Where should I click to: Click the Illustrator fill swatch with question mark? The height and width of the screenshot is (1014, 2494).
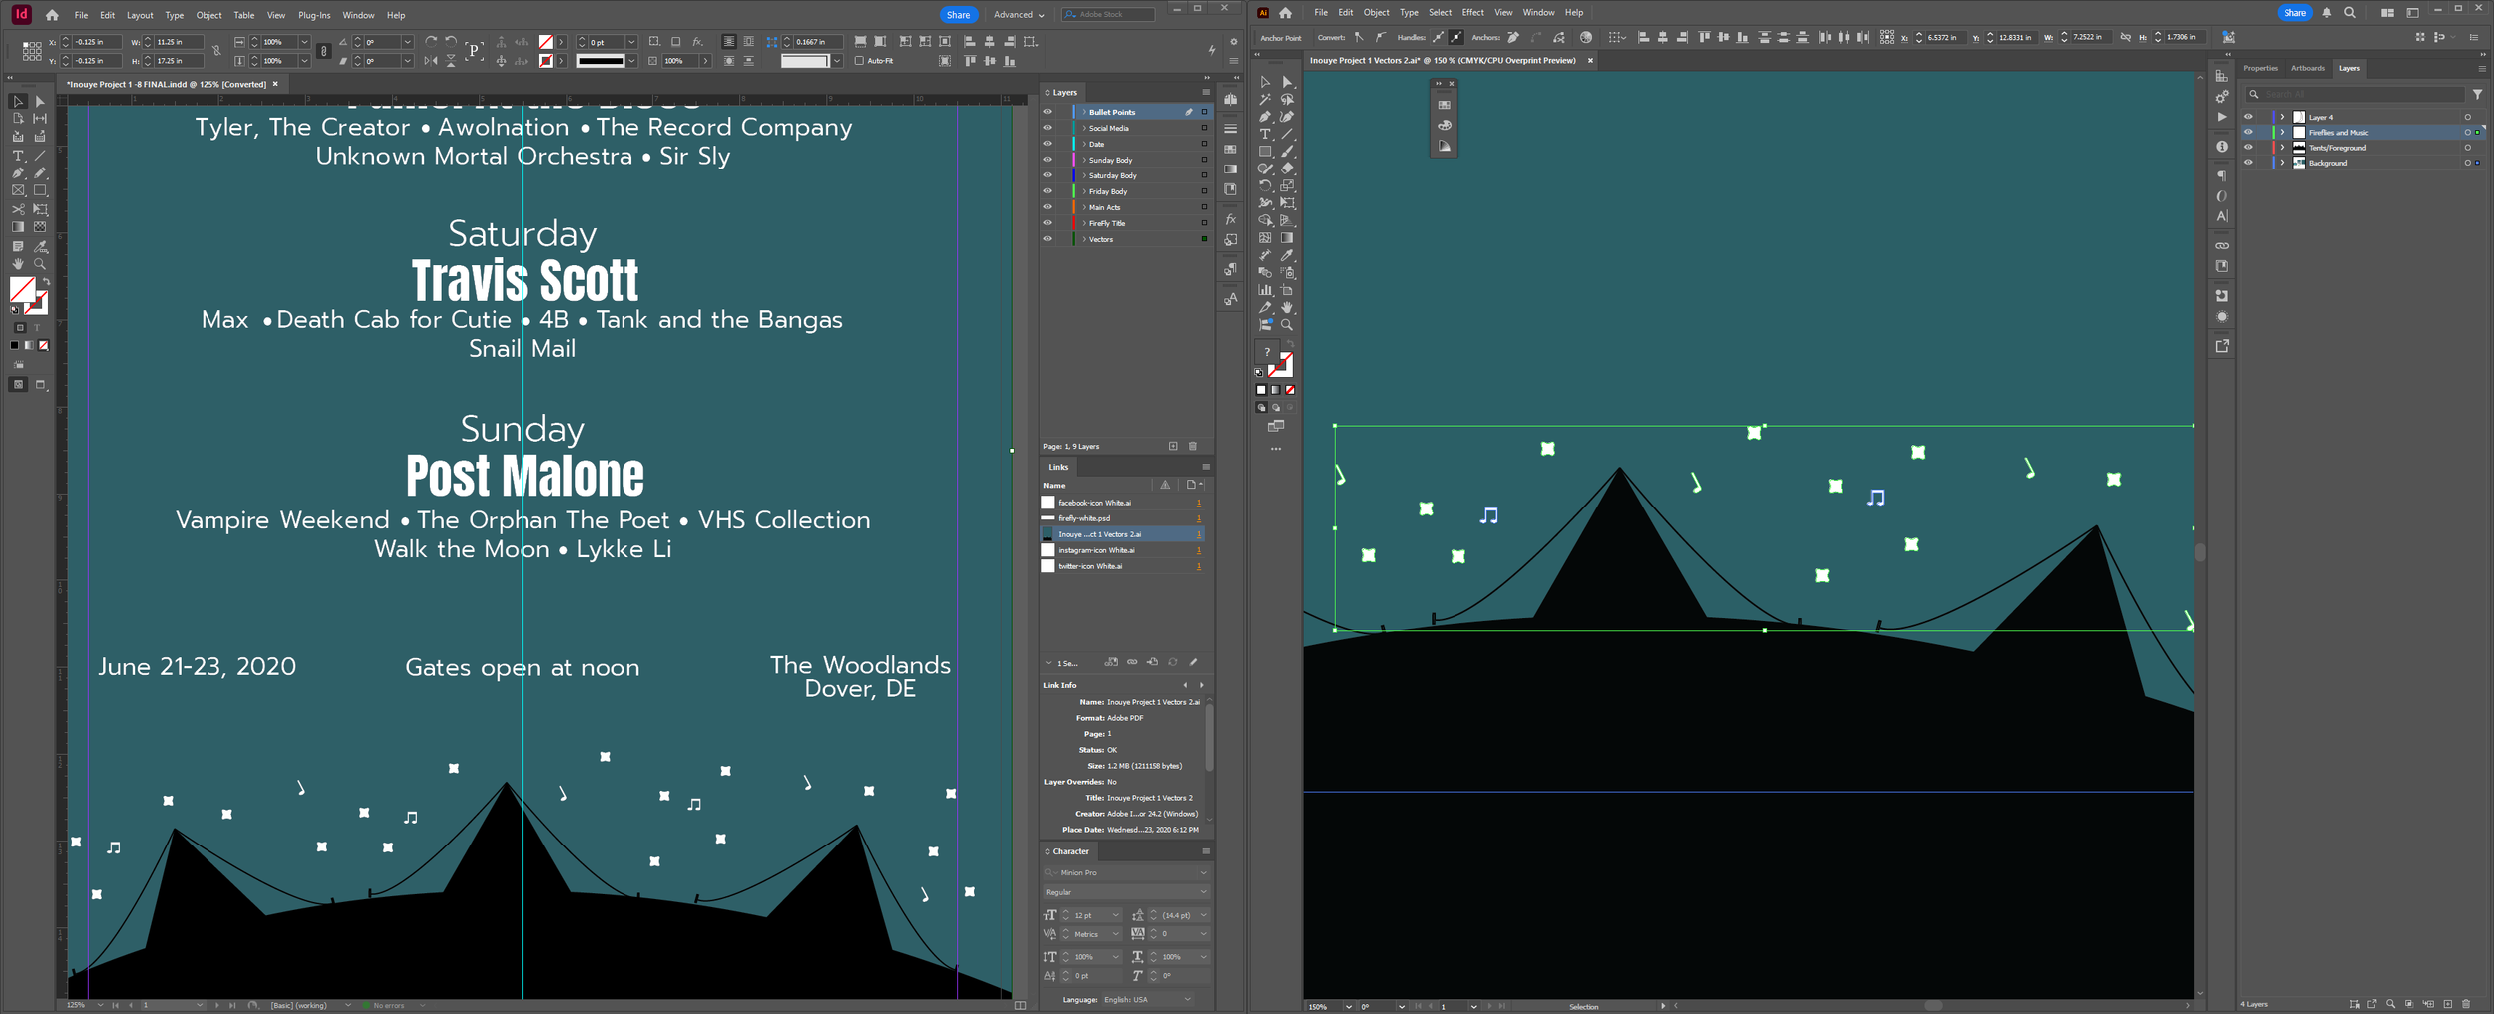coord(1266,352)
